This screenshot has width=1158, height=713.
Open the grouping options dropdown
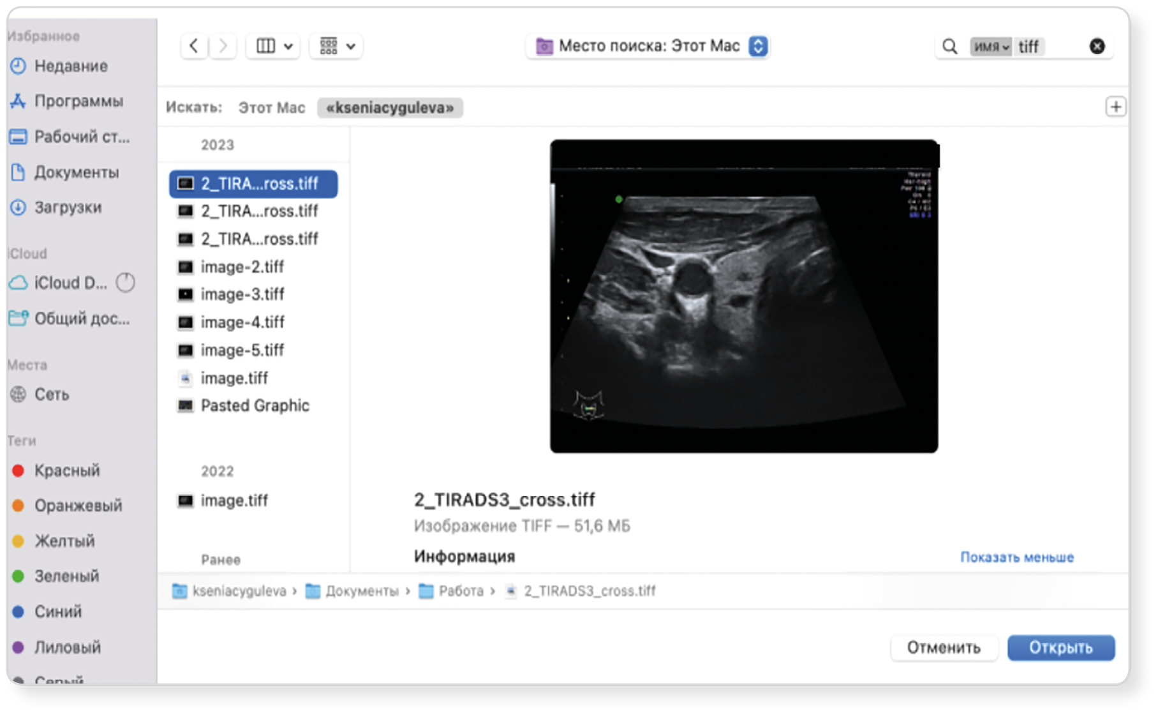(x=337, y=46)
